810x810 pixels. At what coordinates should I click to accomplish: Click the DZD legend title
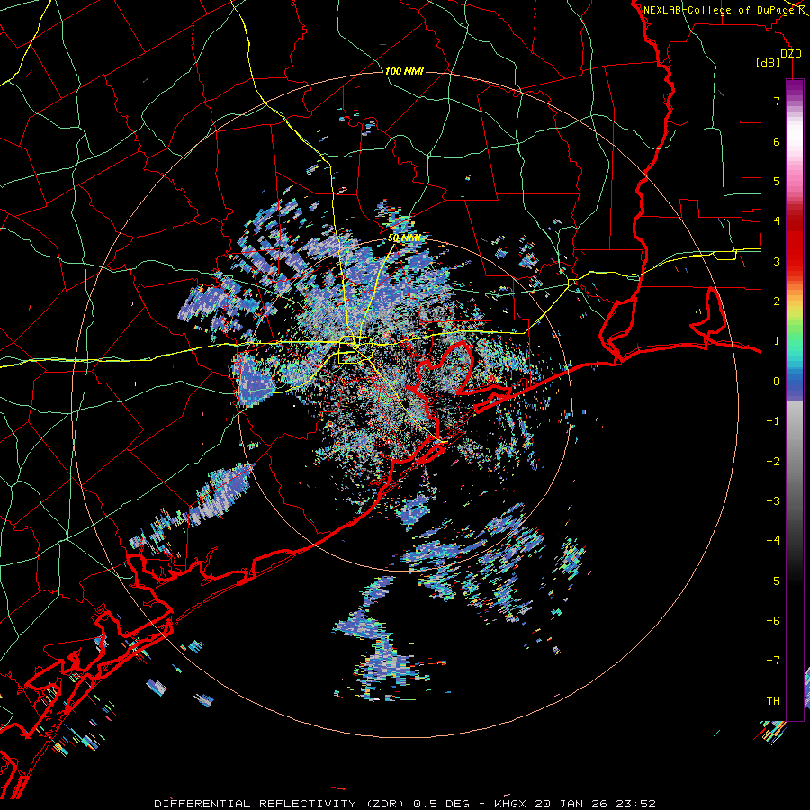(x=791, y=54)
